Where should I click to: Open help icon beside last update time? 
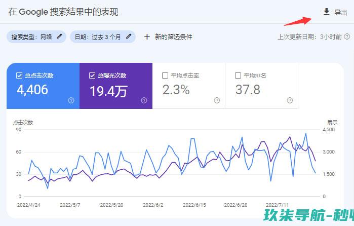tap(347, 36)
